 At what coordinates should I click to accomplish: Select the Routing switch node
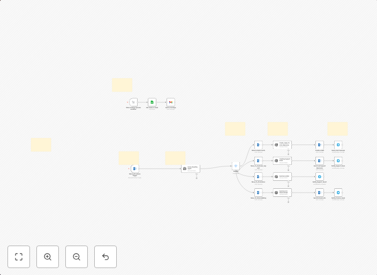click(x=236, y=166)
